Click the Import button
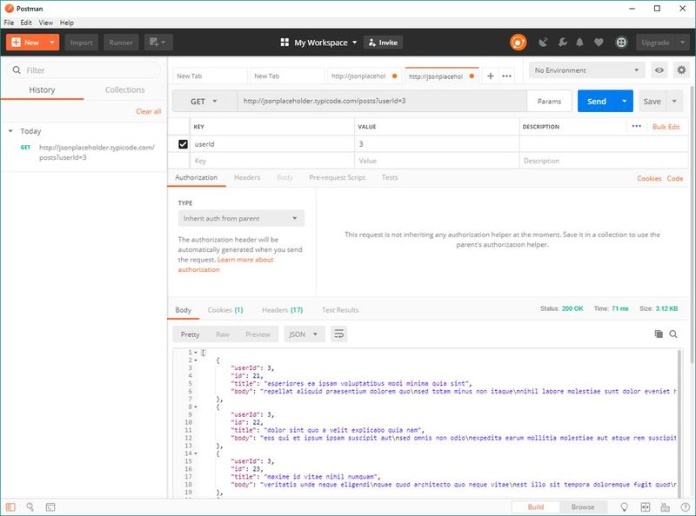The width and height of the screenshot is (696, 516). coord(81,43)
